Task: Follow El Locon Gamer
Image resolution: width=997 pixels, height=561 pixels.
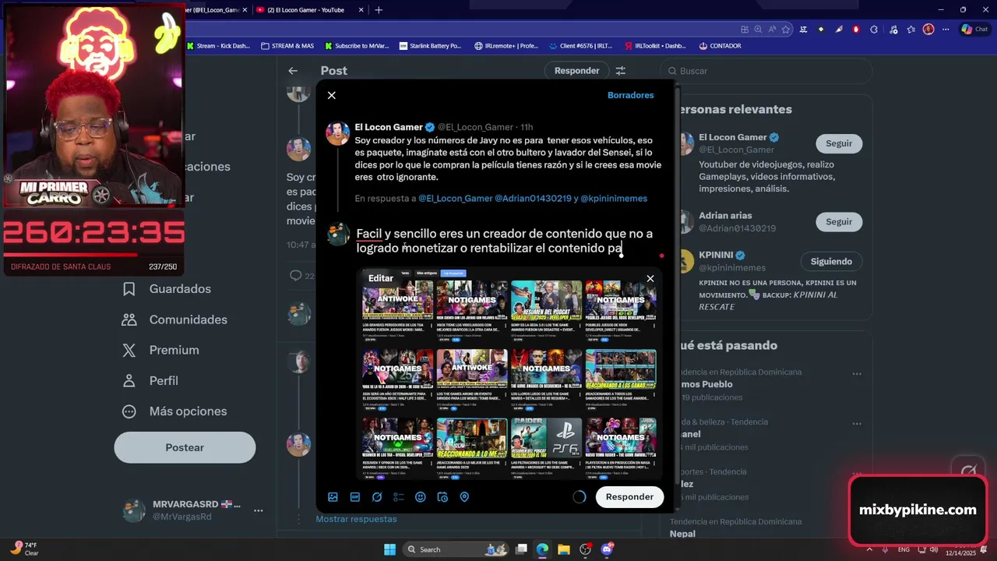Action: tap(839, 143)
